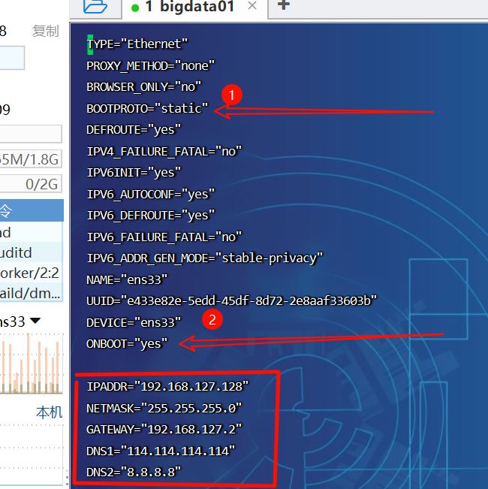The height and width of the screenshot is (489, 488).
Task: Select the process row ending in nd
Action: coord(32,232)
